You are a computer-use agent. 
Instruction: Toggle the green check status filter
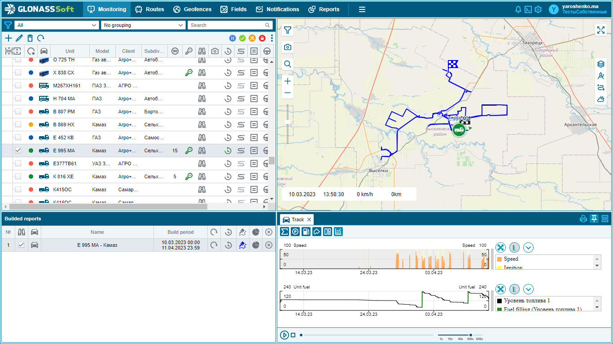click(x=242, y=39)
